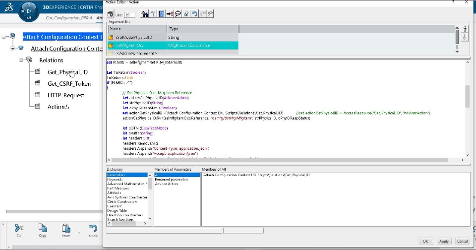Click the eraser icon in Action Editor toolbar
This screenshot has width=476, height=250.
(x=186, y=14)
